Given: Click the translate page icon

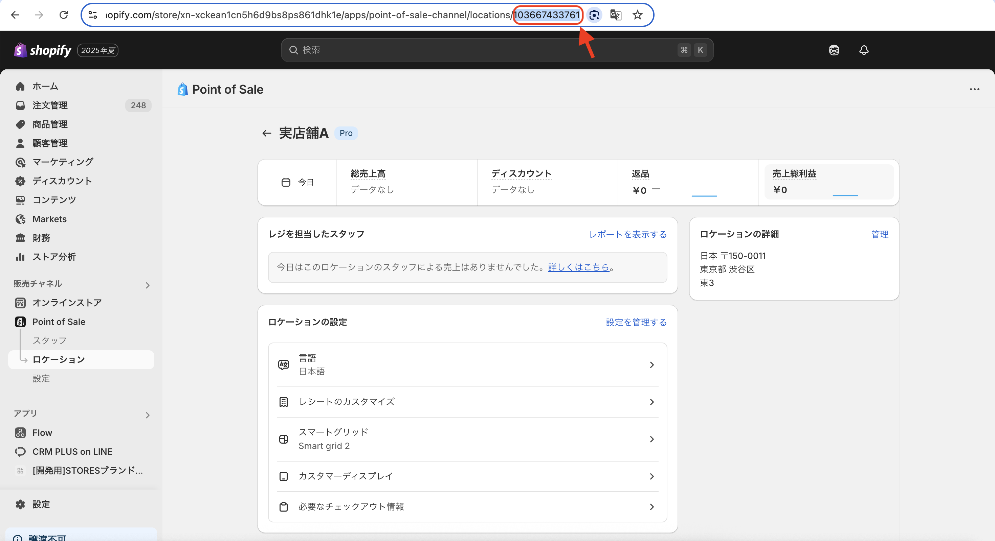Looking at the screenshot, I should click(615, 15).
